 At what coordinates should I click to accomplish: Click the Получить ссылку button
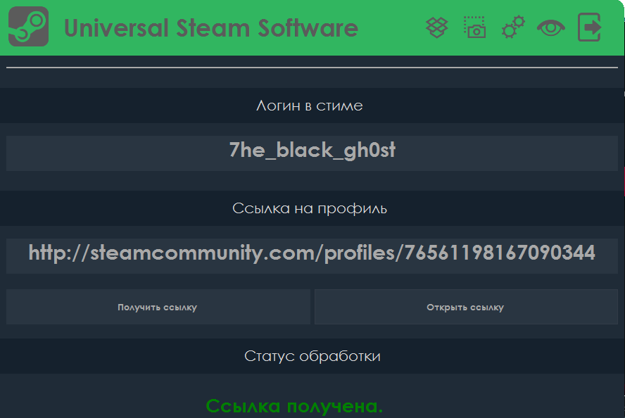[158, 307]
